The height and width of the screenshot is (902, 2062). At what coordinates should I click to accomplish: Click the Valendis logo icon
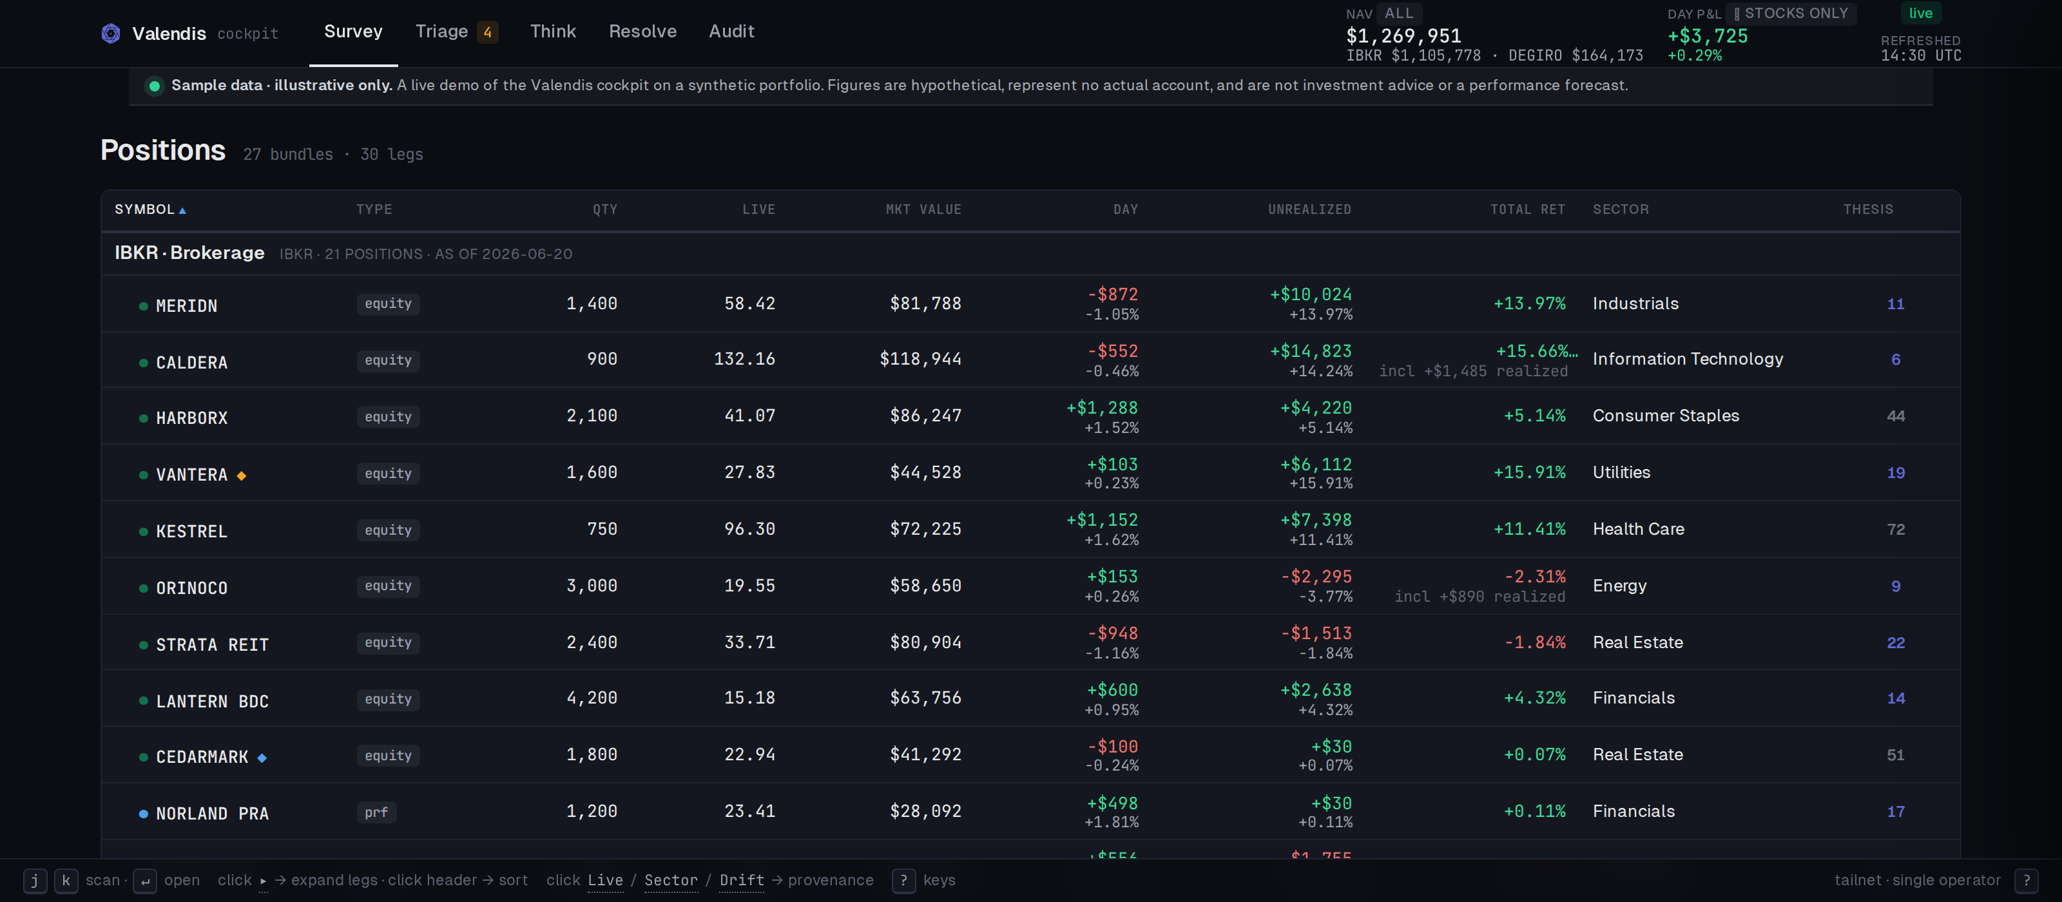pos(110,33)
